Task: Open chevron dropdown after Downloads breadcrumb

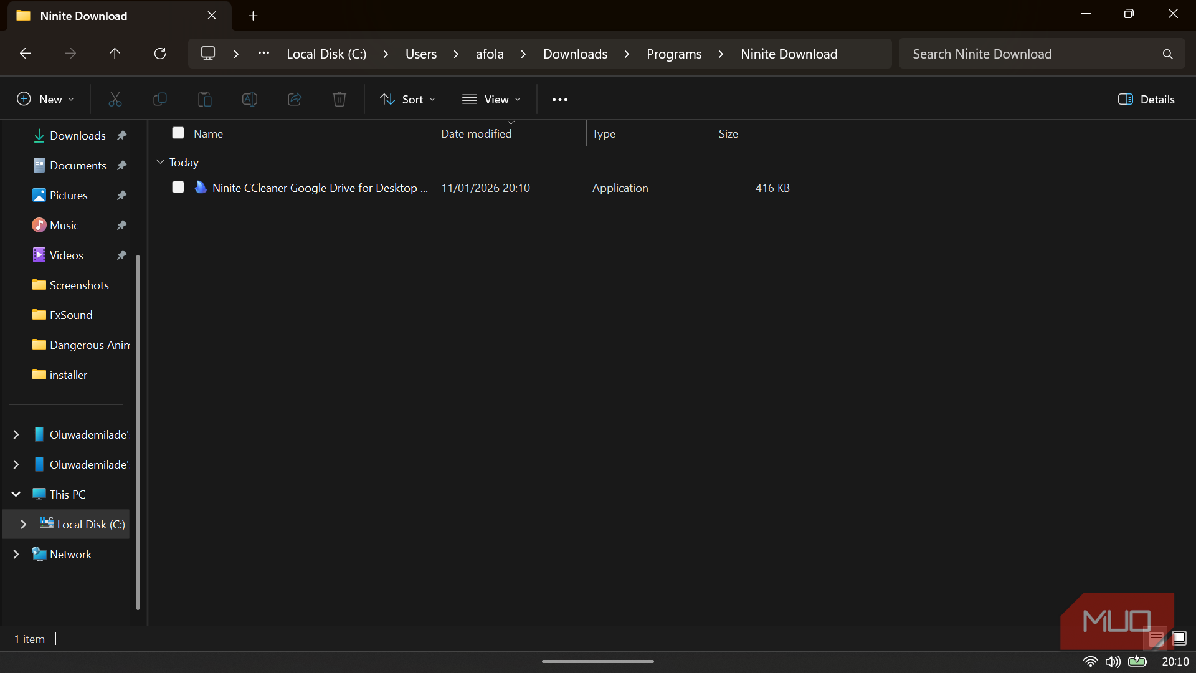Action: [627, 54]
